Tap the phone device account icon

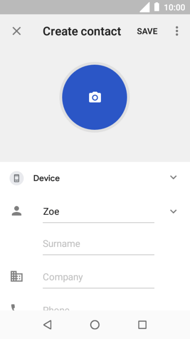17,178
